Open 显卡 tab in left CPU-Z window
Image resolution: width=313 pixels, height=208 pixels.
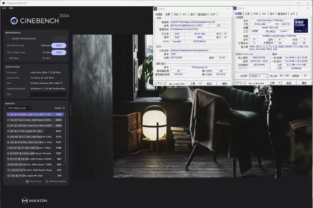192,14
